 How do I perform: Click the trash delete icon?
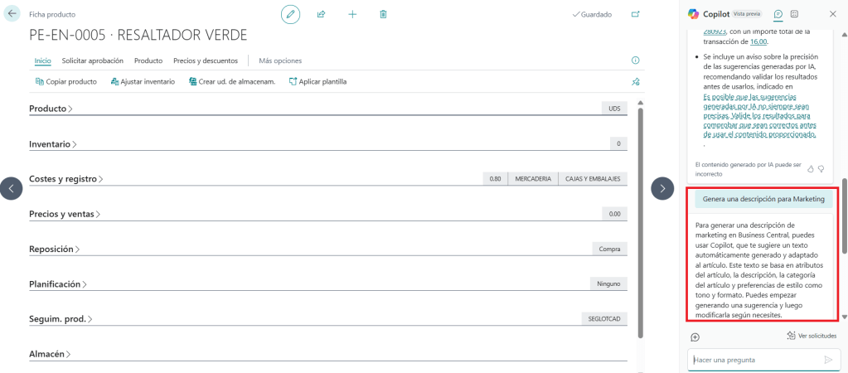[383, 14]
